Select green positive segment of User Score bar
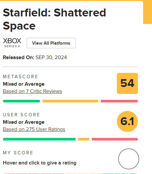The height and width of the screenshot is (174, 152). point(39,139)
